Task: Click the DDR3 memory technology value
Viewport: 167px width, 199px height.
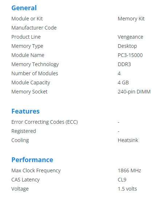Action: 124,64
